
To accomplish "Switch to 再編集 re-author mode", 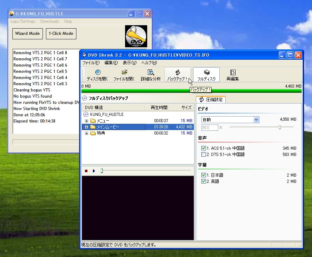I will [x=233, y=75].
